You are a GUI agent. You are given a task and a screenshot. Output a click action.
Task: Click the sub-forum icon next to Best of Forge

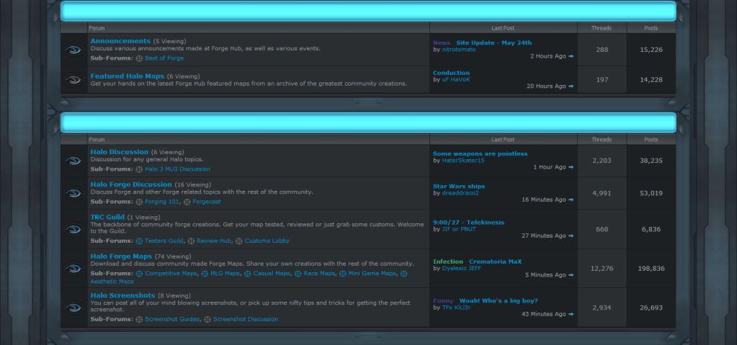pos(139,59)
